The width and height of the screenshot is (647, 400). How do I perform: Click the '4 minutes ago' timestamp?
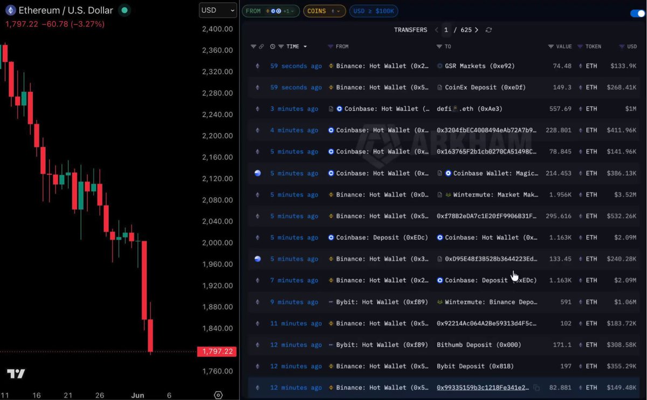click(294, 130)
